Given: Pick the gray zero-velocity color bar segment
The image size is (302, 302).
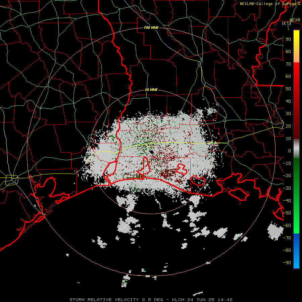Looking at the screenshot, I should pos(296,149).
